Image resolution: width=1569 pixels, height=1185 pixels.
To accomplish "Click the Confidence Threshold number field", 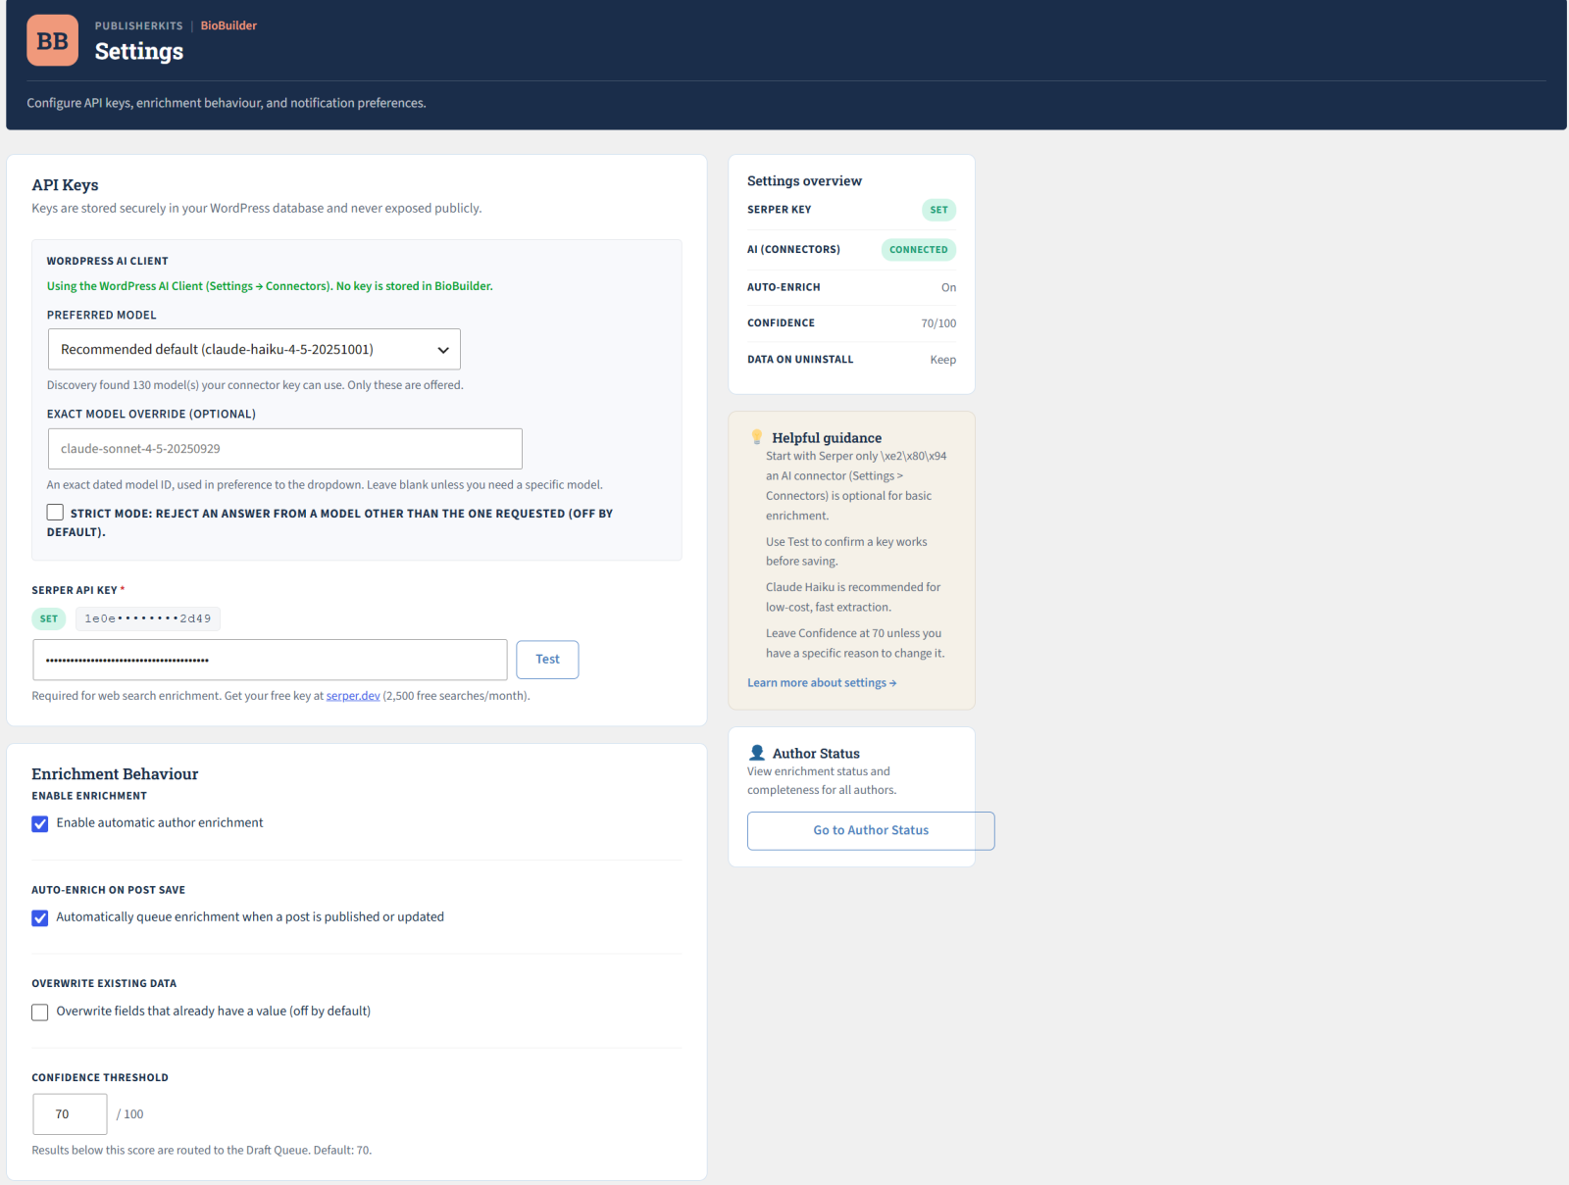I will point(70,1114).
